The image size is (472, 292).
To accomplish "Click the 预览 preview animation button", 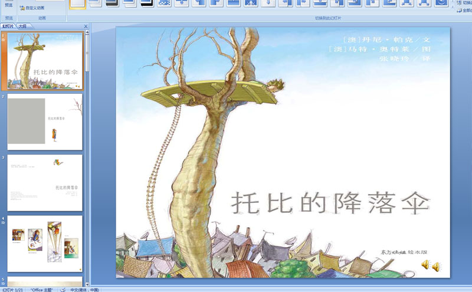I will (9, 4).
